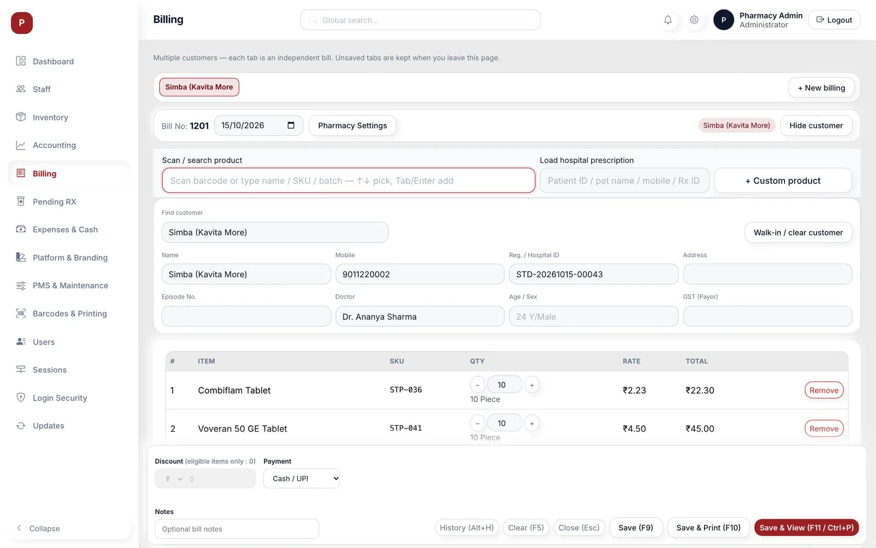Open Login Security page
Image resolution: width=876 pixels, height=548 pixels.
click(x=69, y=398)
